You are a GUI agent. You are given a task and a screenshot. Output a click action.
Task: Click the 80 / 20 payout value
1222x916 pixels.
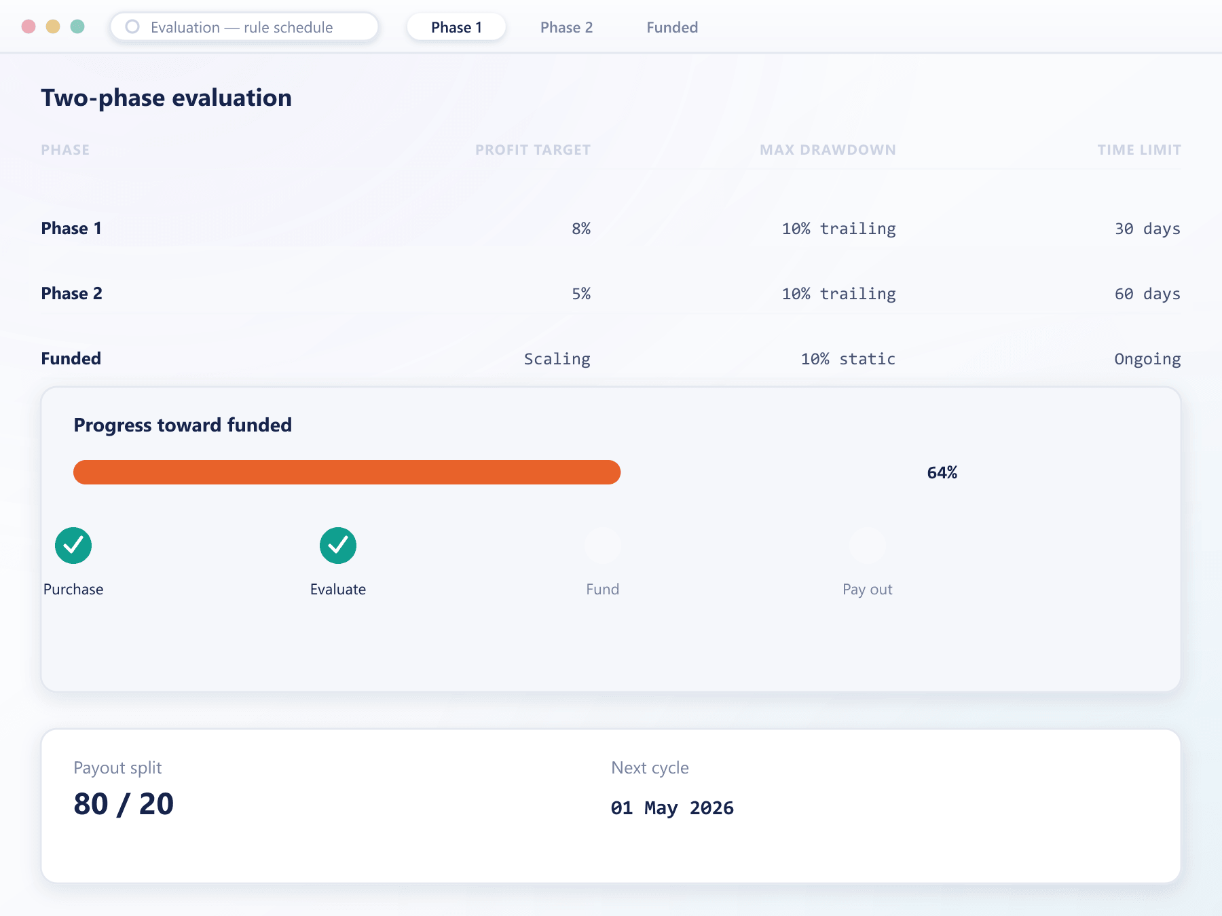coord(124,804)
